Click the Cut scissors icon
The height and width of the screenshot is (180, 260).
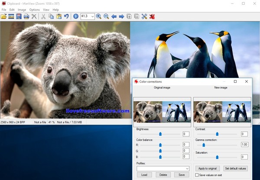pos(43,16)
